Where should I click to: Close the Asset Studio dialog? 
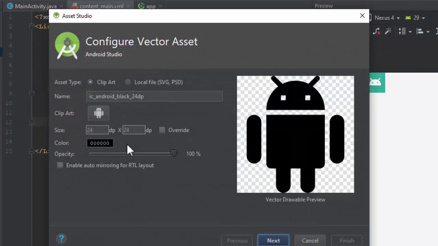[x=362, y=16]
